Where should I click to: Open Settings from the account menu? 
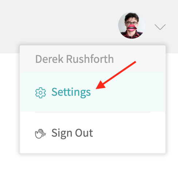click(x=93, y=92)
